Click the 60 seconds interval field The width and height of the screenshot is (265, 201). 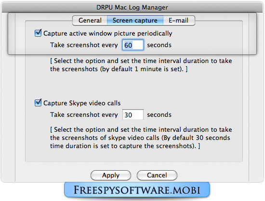(x=133, y=45)
